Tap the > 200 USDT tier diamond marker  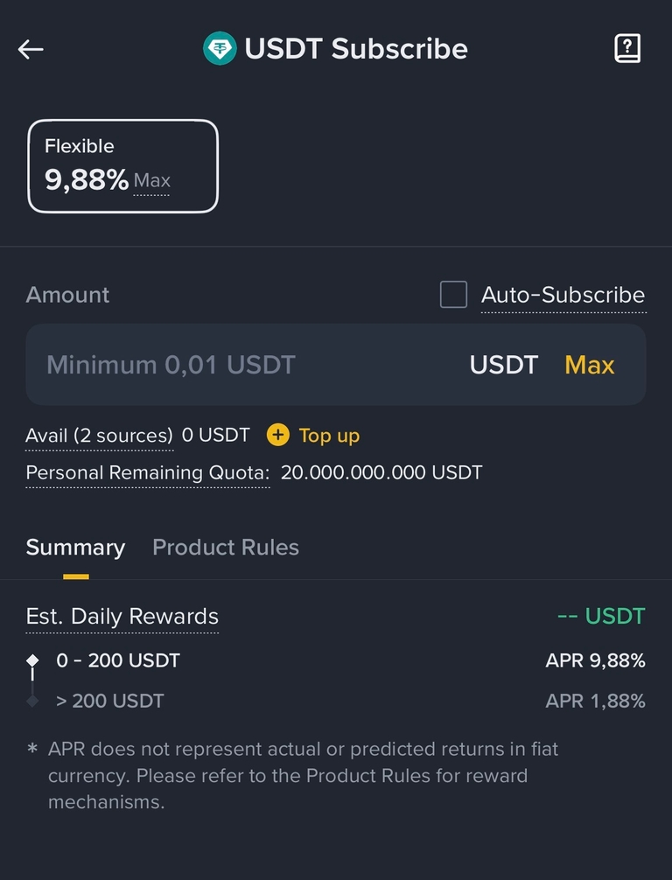pyautogui.click(x=33, y=701)
